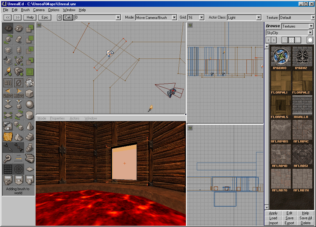316x227 pixels.
Task: Click the mountain terrain builder icon
Action: (x=19, y=137)
